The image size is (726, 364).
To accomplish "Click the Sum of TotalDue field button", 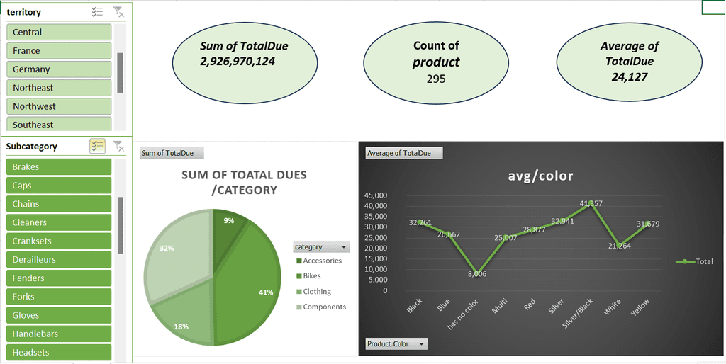I will click(172, 153).
